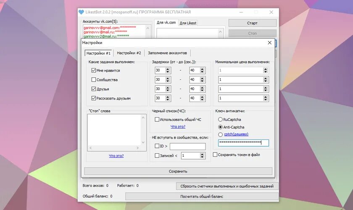Viewport: 353px width, 210px height.
Task: Switch to the 'Настройки #2' tab
Action: point(129,53)
